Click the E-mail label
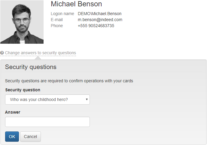The image size is (207, 145). click(x=57, y=20)
